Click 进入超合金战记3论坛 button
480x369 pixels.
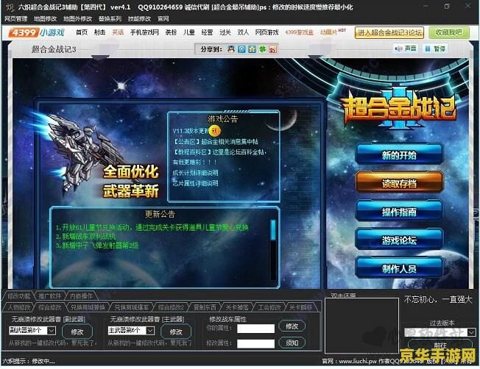click(389, 32)
